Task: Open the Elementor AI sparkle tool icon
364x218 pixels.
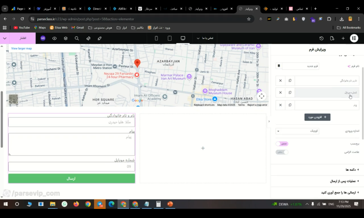Action: (x=88, y=38)
